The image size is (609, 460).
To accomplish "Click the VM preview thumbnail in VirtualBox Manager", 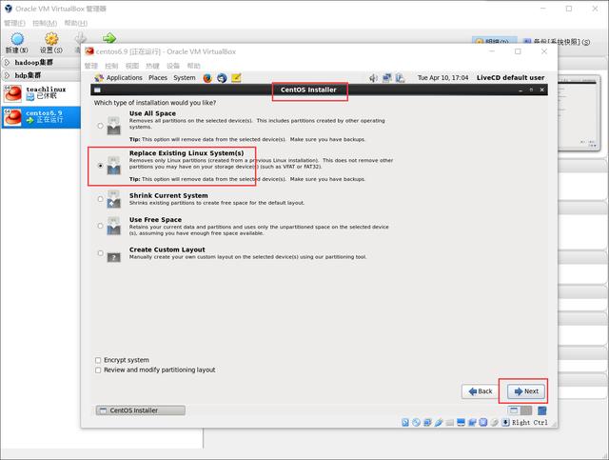I will pyautogui.click(x=579, y=112).
